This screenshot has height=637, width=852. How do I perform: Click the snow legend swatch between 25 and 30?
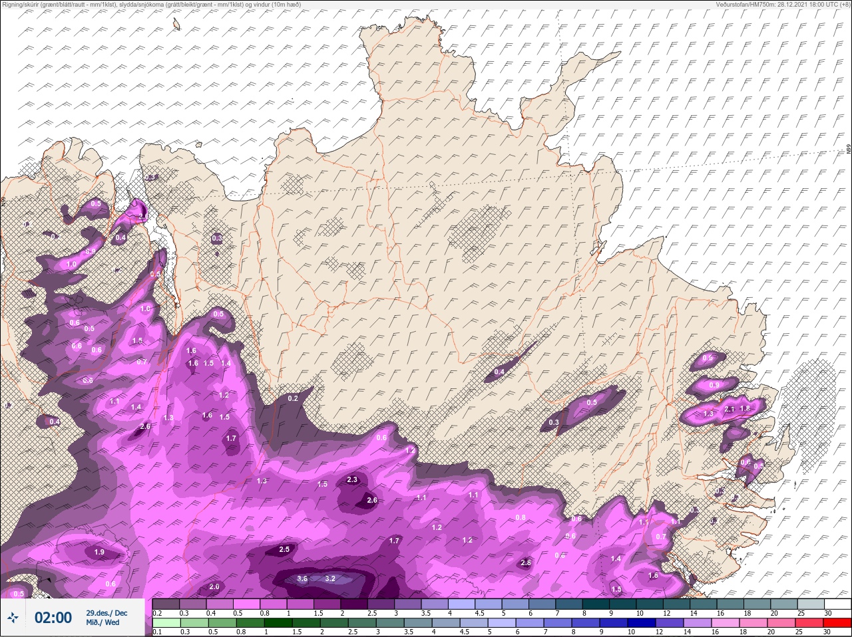coord(811,604)
